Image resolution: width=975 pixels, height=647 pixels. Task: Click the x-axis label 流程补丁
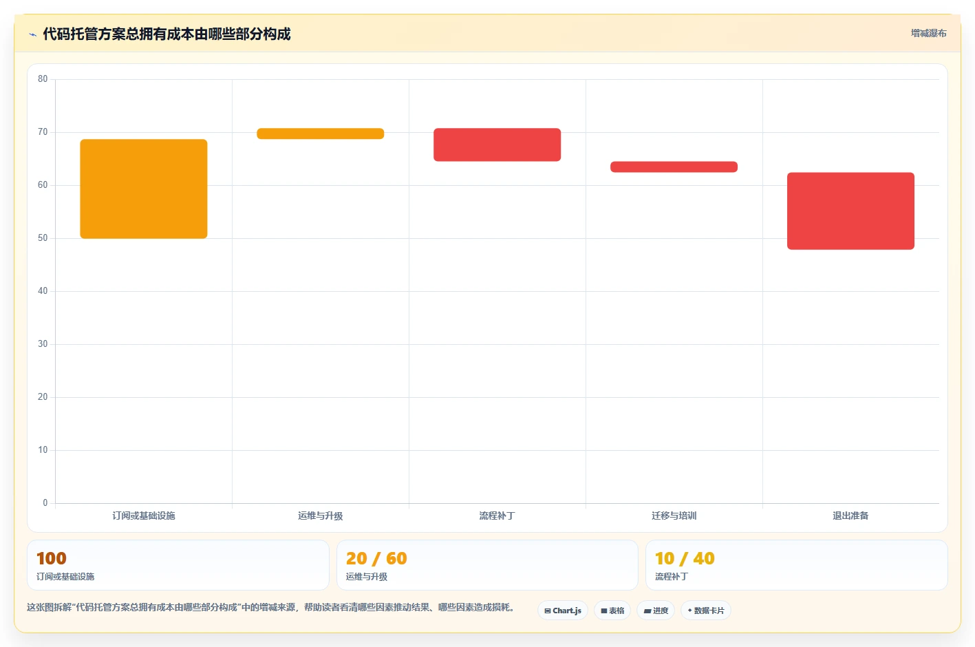(x=497, y=516)
